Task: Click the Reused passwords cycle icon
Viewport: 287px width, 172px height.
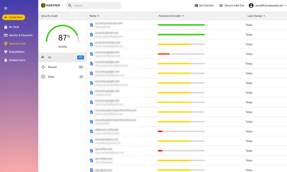Action: click(43, 67)
